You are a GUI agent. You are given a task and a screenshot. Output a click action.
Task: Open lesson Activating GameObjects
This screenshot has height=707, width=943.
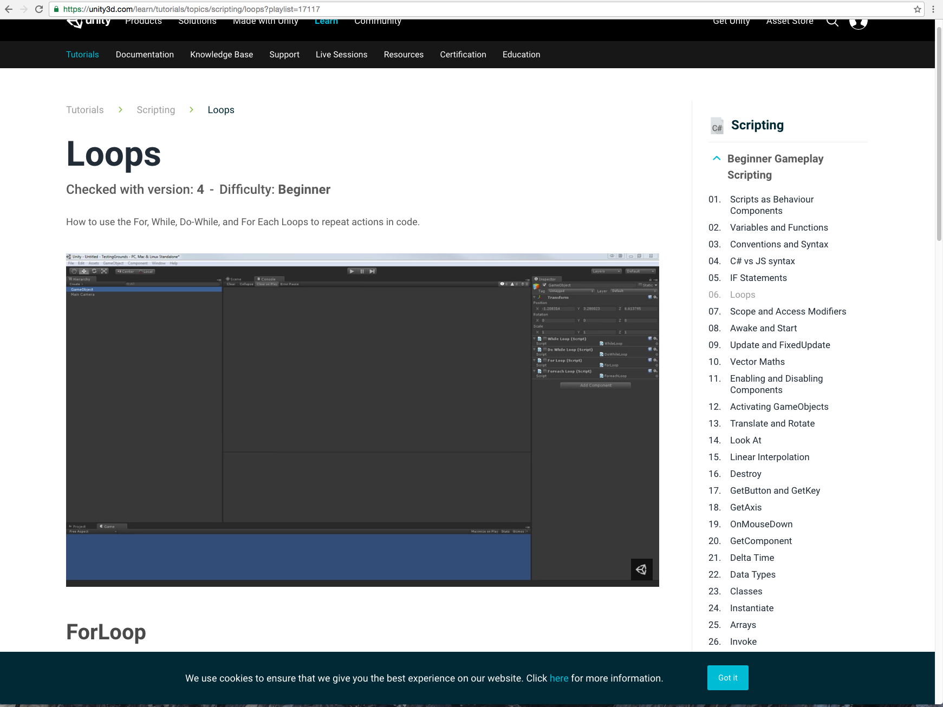779,407
